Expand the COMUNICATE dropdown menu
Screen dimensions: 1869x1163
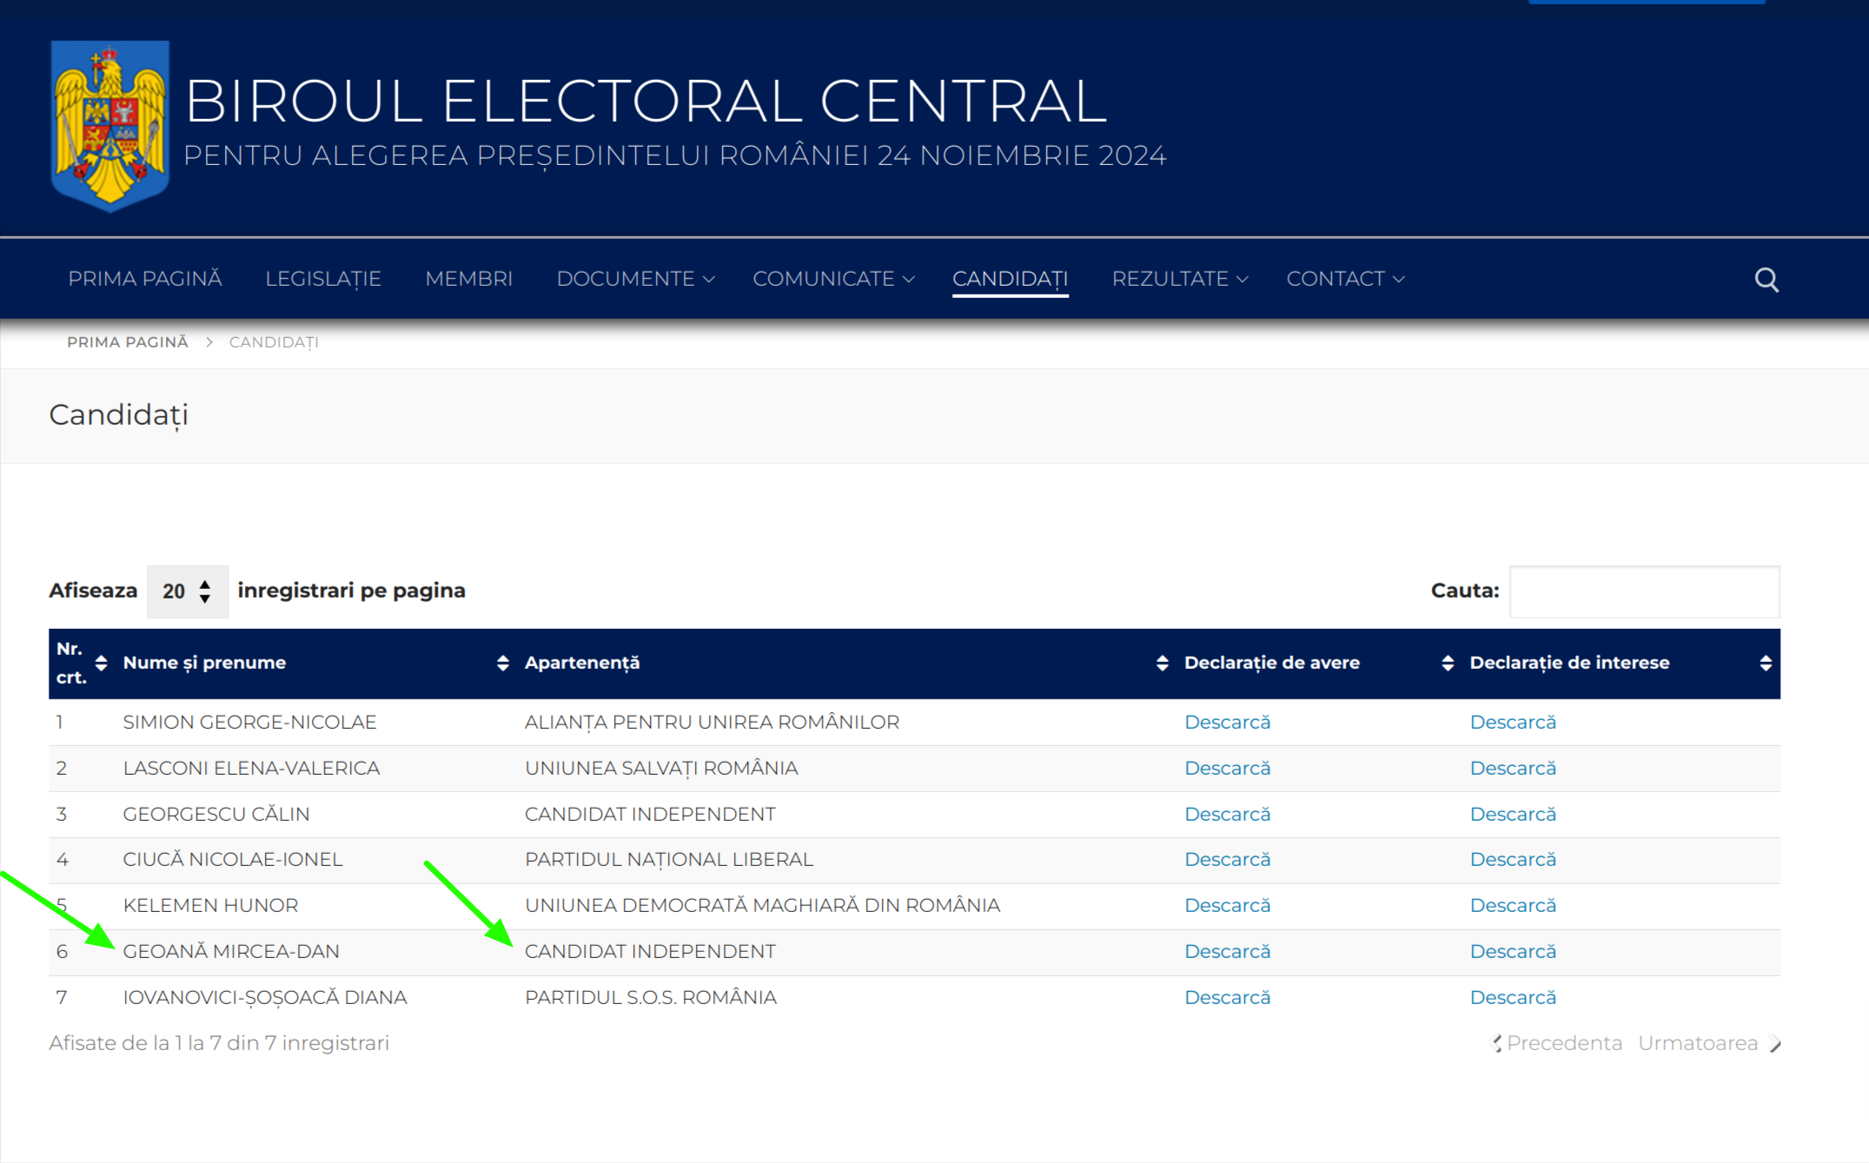click(x=832, y=279)
